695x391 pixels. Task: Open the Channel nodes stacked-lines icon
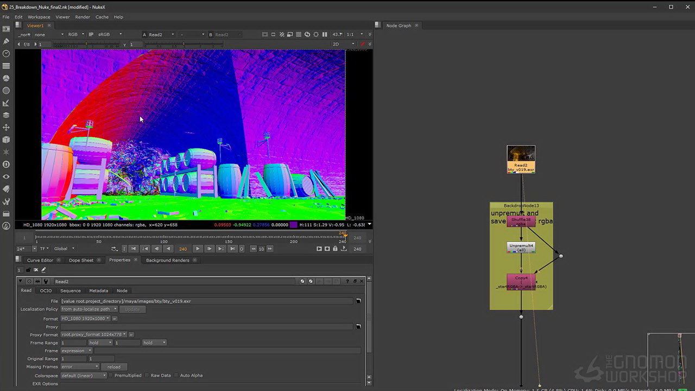6,66
